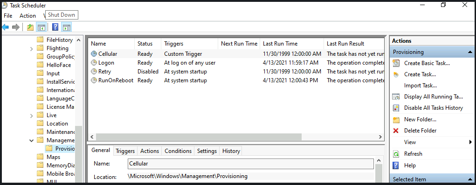The image size is (476, 185).
Task: Collapse the Management tree node
Action: (x=32, y=140)
